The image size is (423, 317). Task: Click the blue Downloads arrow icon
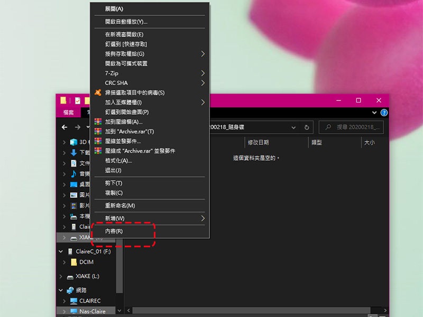click(x=73, y=153)
